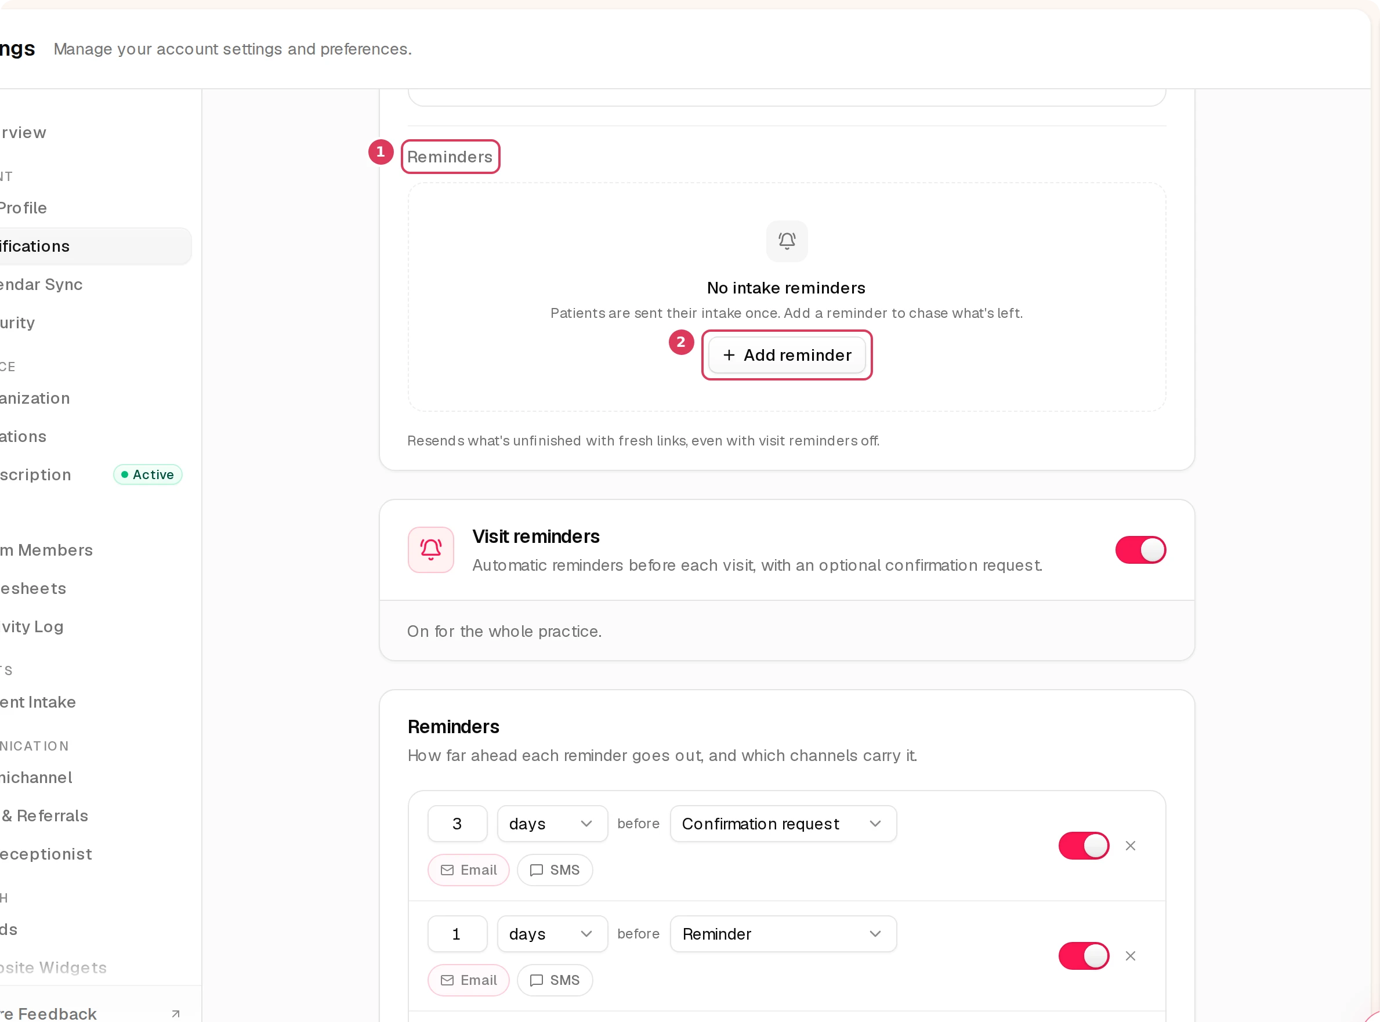Disable the 3 days Confirmation request reminder
The image size is (1380, 1022).
(1083, 845)
